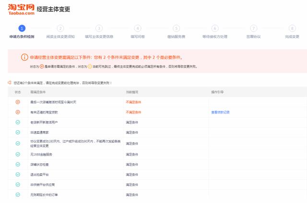Open the 等待接收方处理 step label

(x=215, y=36)
